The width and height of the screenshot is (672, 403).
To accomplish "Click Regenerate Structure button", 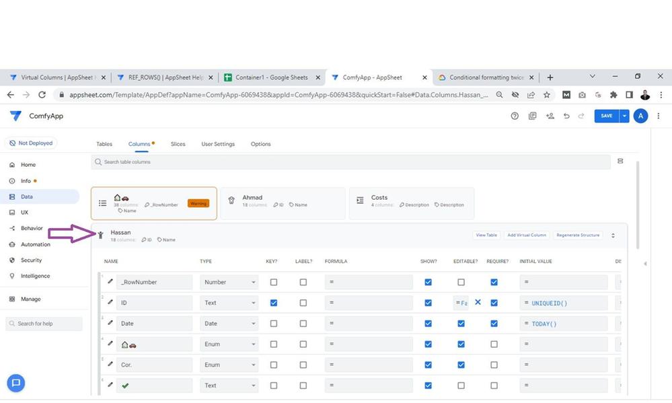I will (x=578, y=235).
